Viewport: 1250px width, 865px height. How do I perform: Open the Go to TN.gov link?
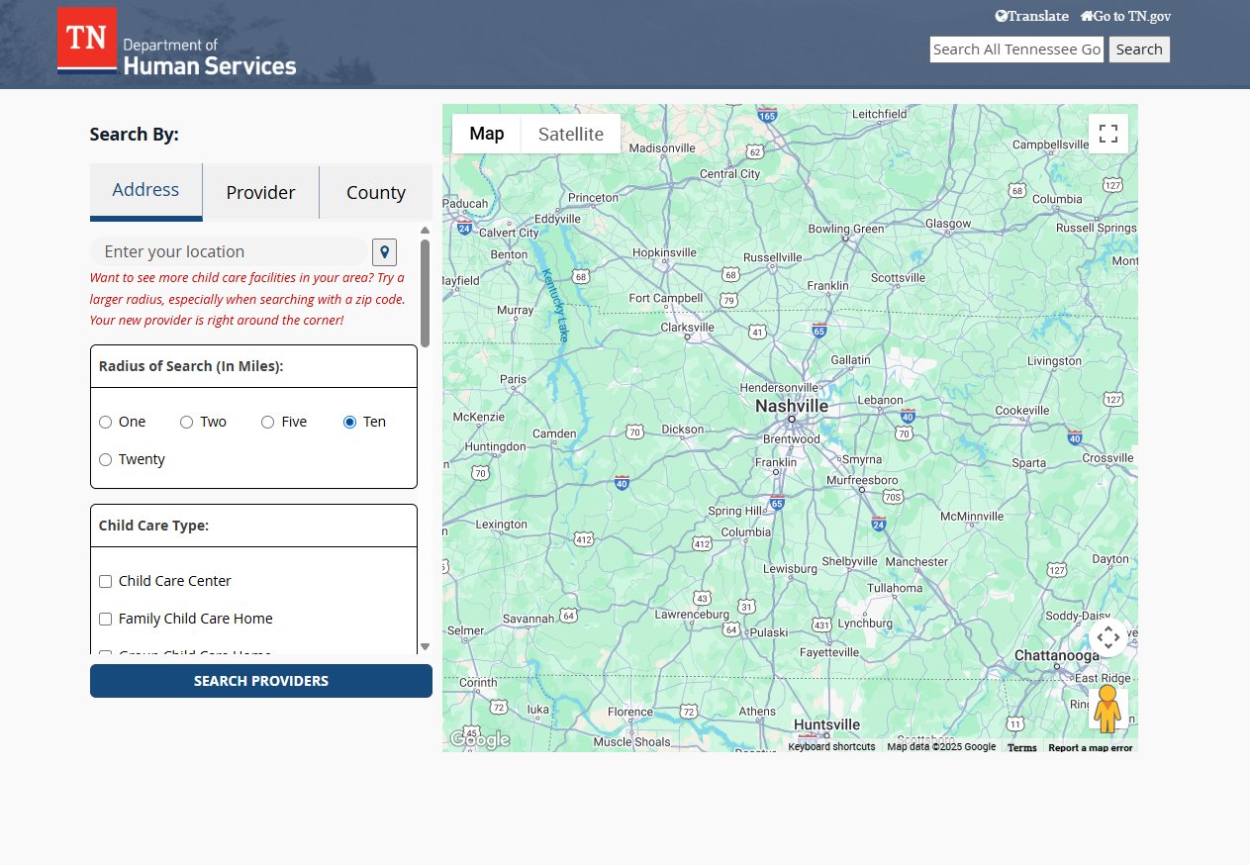coord(1126,16)
